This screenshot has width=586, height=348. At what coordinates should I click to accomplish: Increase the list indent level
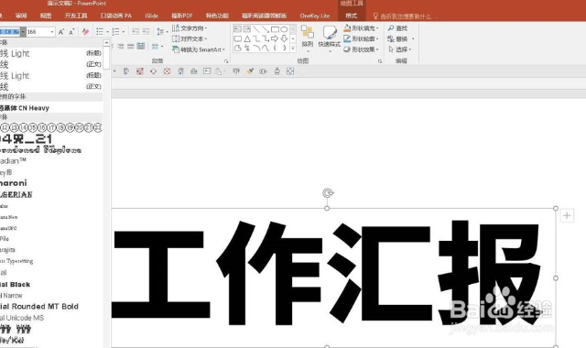click(x=146, y=32)
